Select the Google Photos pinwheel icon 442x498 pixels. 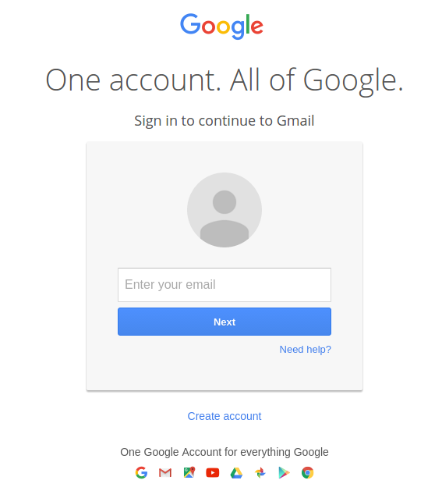point(260,472)
